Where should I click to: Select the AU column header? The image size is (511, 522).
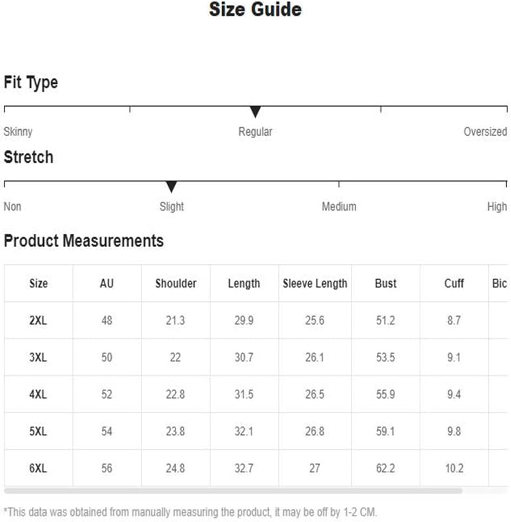point(107,283)
